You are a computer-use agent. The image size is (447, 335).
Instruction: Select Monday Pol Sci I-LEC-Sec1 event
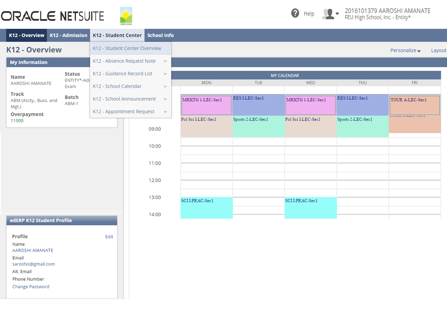coord(206,126)
